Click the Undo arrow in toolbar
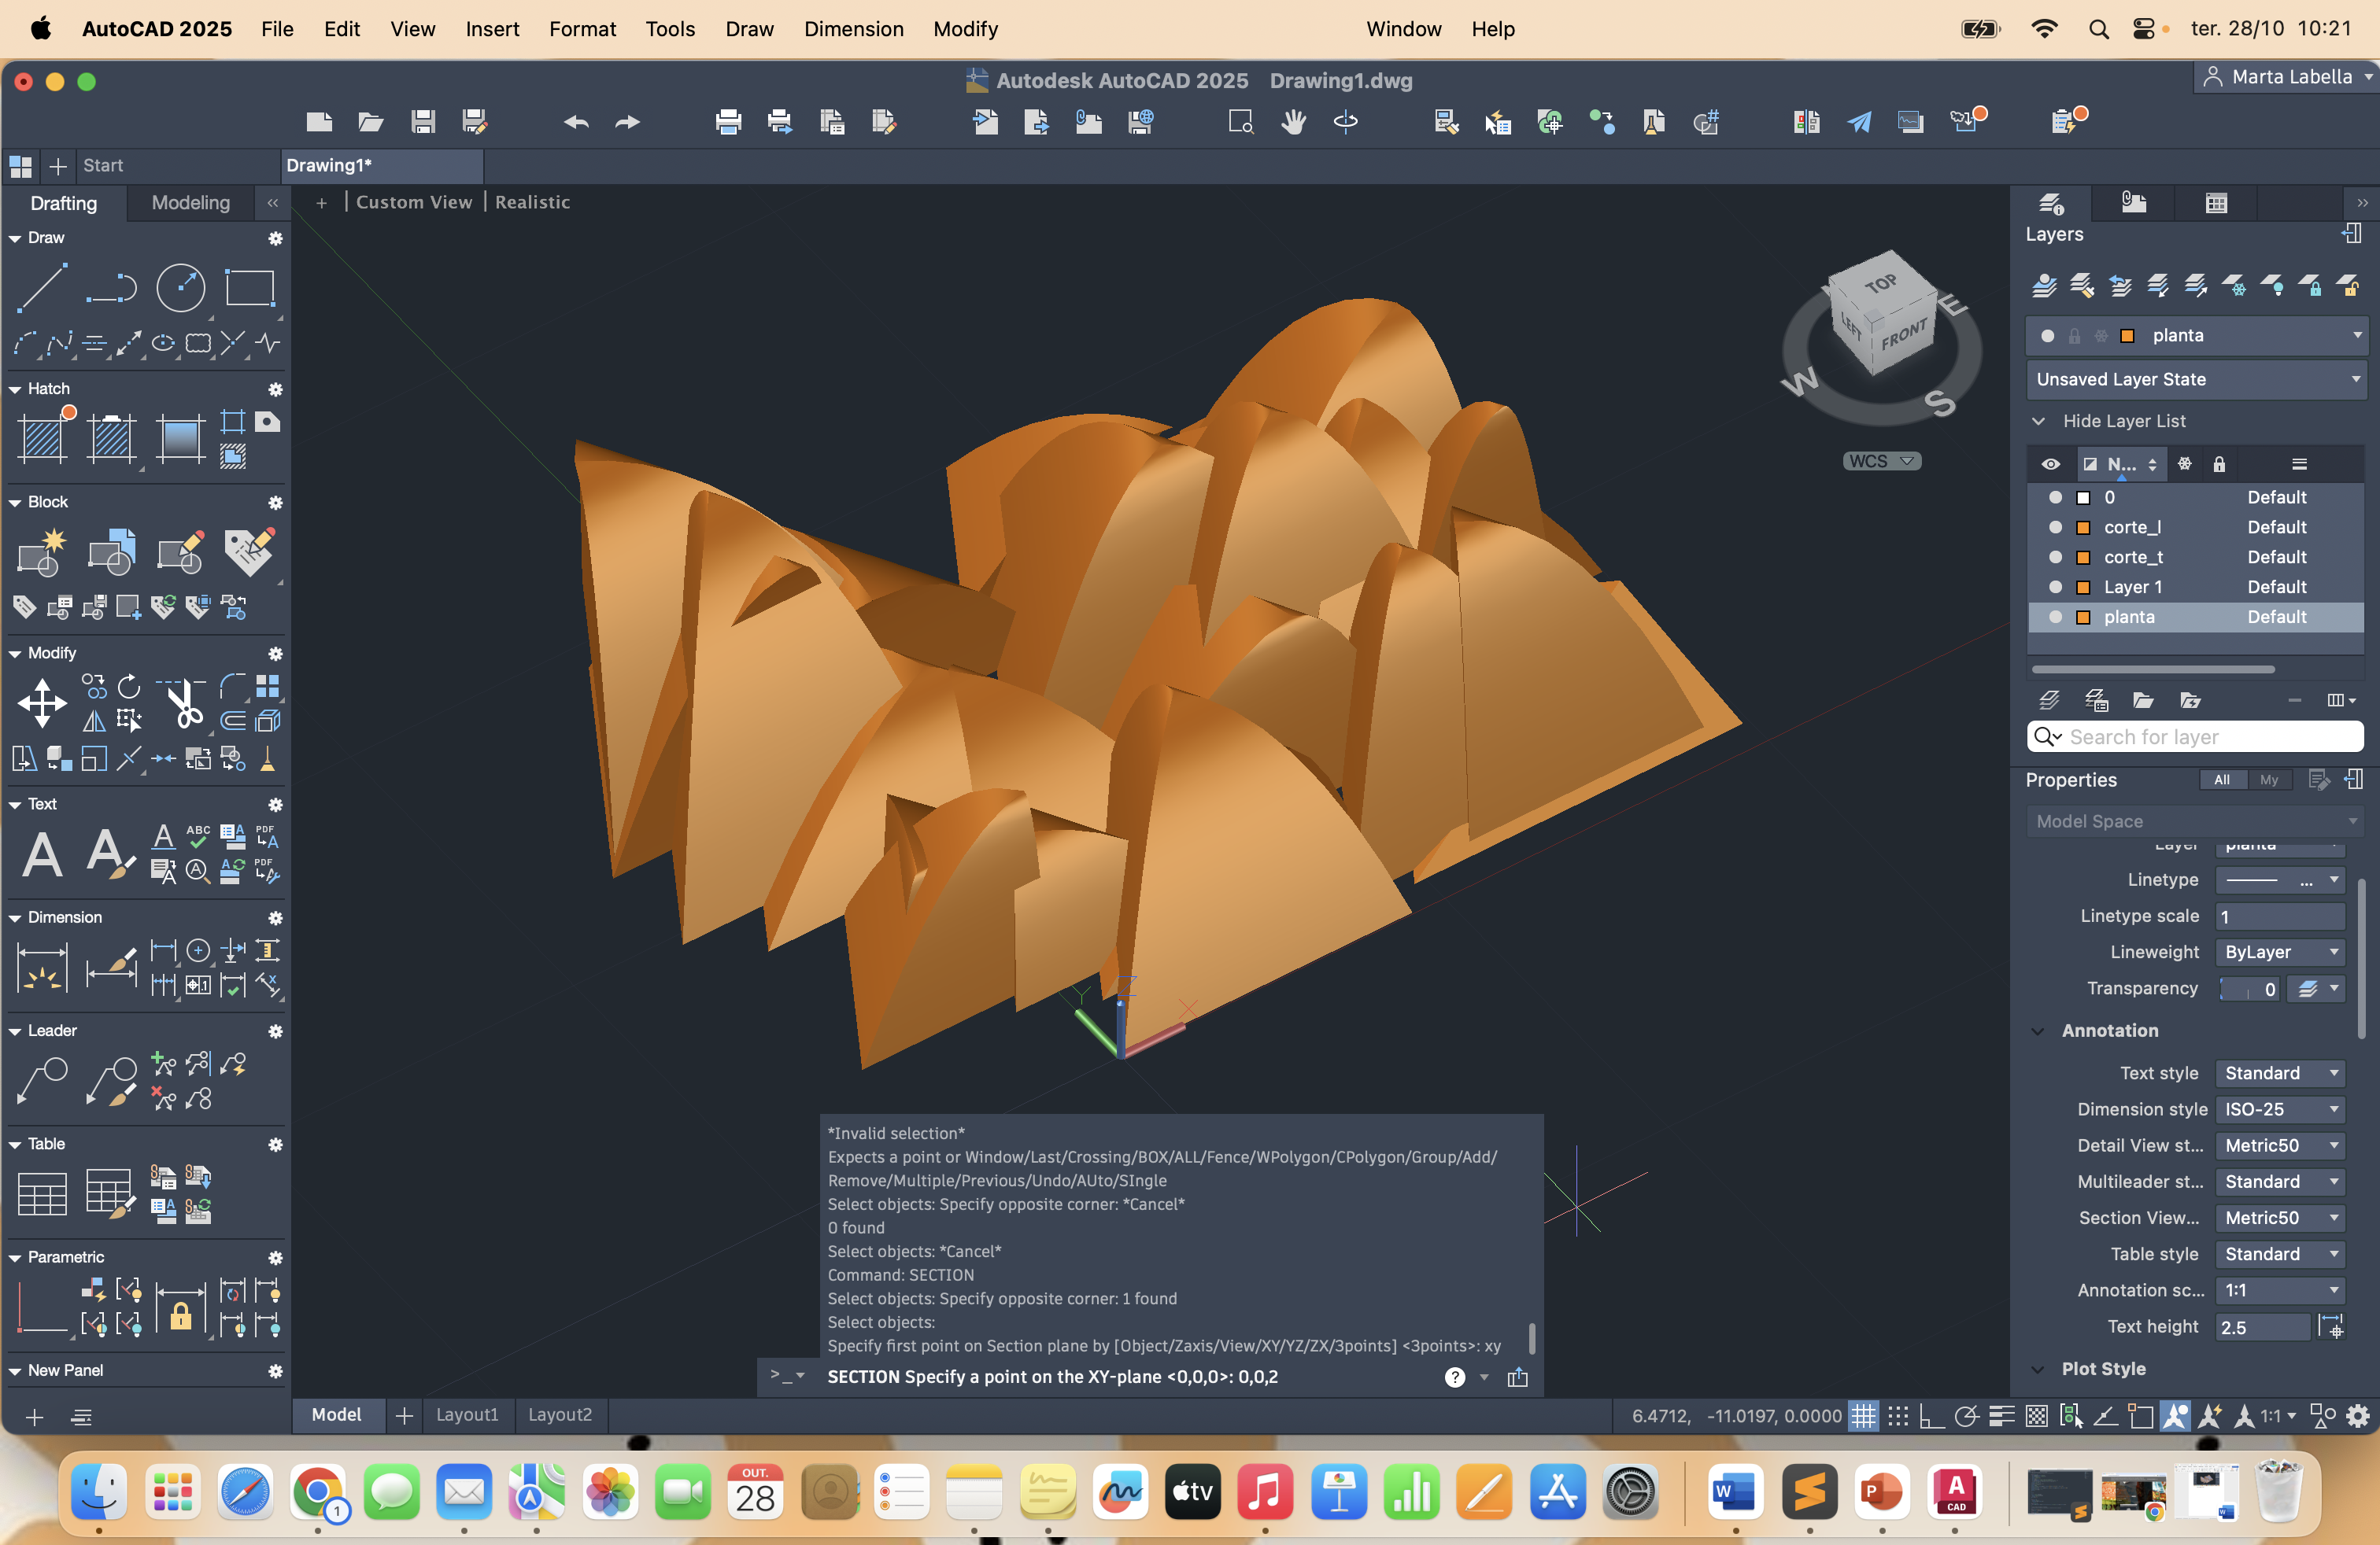 (576, 122)
